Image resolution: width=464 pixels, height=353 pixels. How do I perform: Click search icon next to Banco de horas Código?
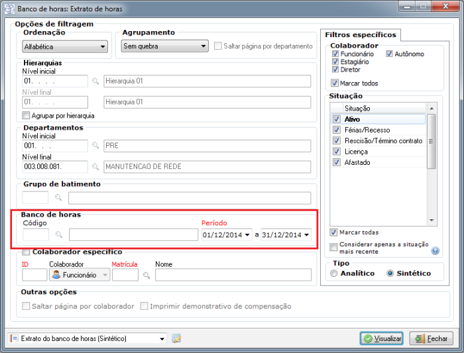[59, 234]
